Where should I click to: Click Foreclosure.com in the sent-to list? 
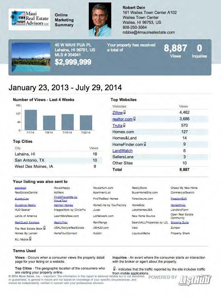(142, 199)
